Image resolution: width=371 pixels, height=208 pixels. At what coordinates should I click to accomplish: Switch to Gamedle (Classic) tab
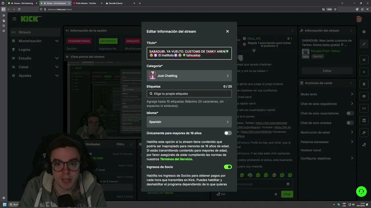pyautogui.click(x=120, y=3)
